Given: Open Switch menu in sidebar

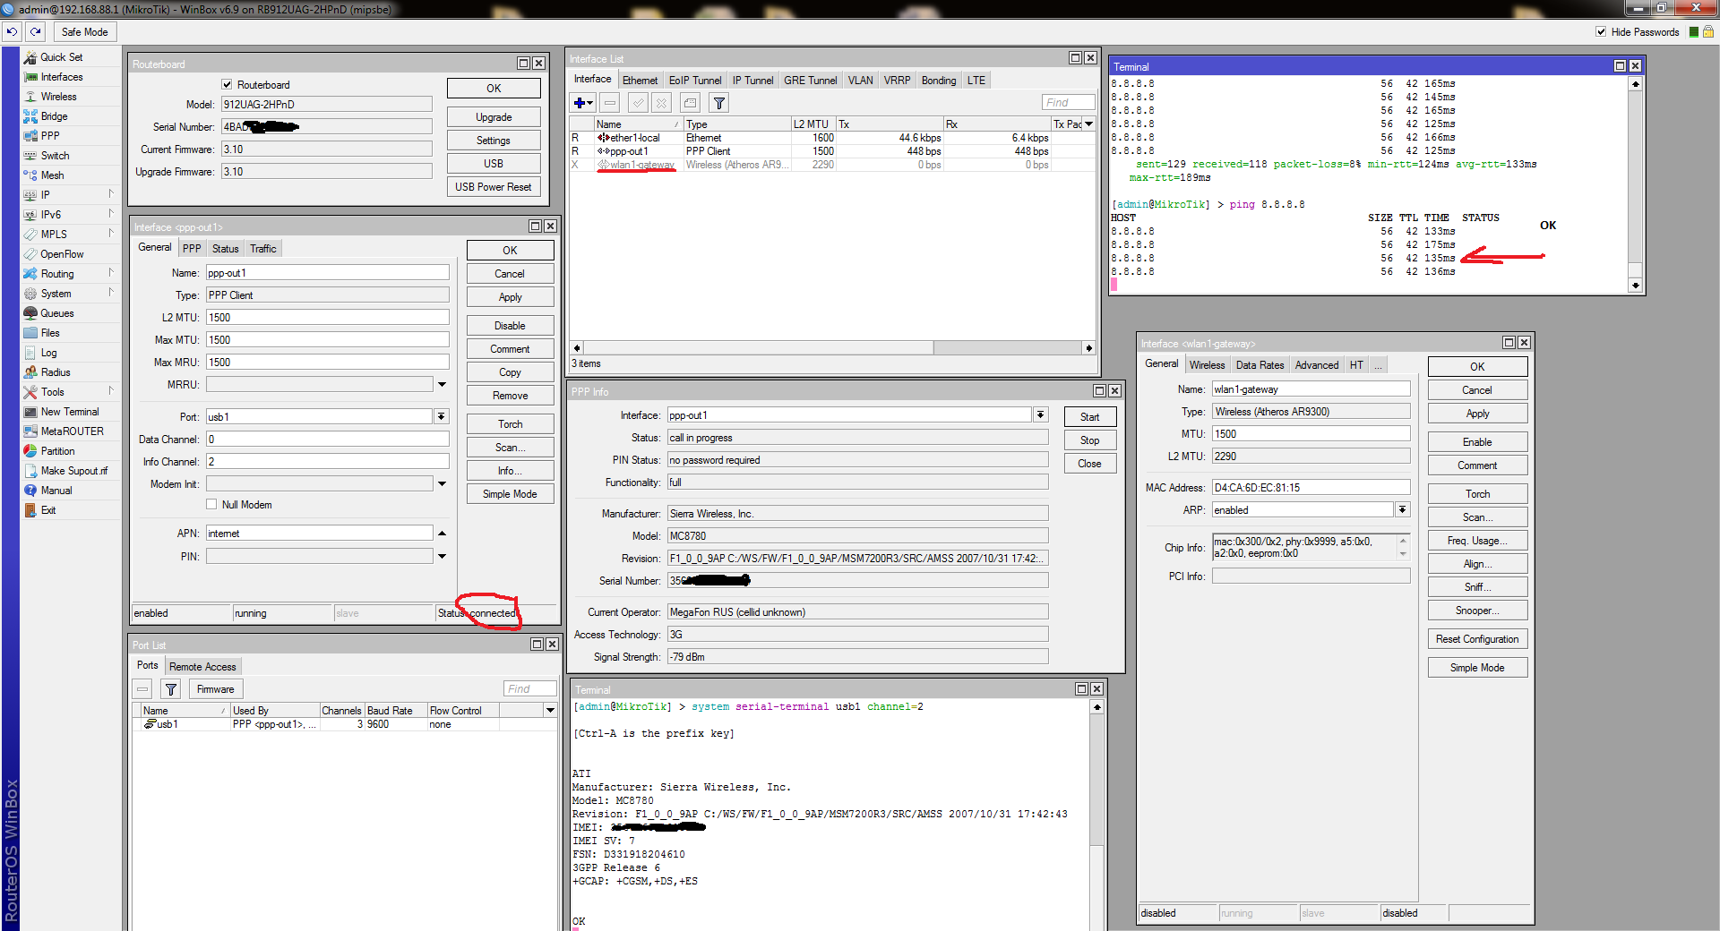Looking at the screenshot, I should [55, 156].
